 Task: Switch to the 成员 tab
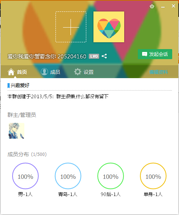50,72
